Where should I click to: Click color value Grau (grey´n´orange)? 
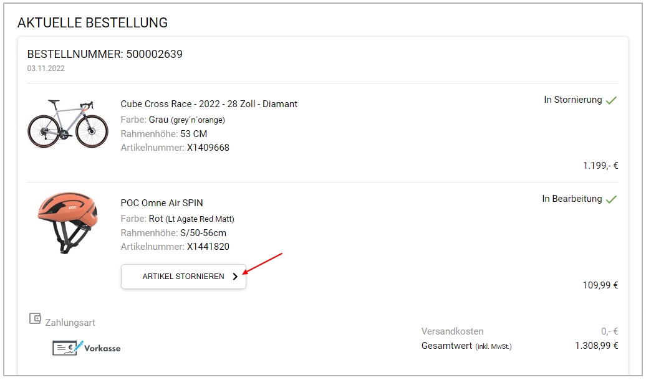(x=186, y=120)
